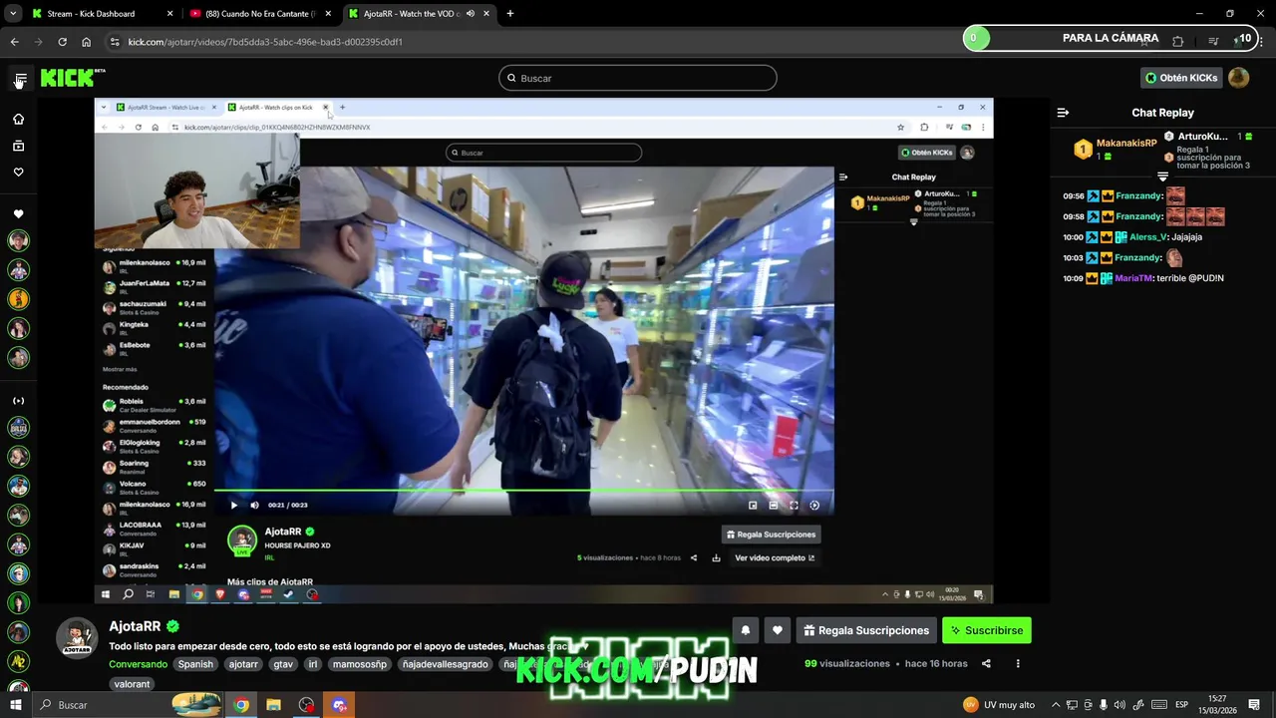The image size is (1276, 718).
Task: Click the green Suscribirse button
Action: click(x=987, y=630)
